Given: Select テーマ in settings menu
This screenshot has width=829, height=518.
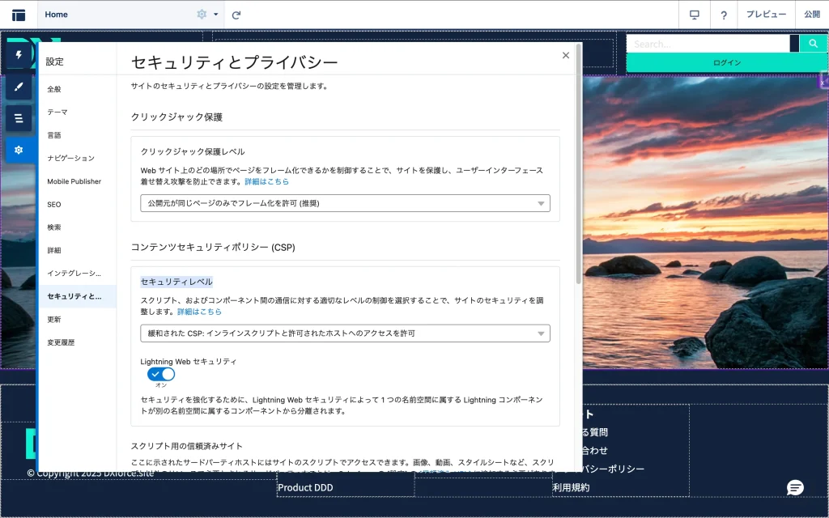Looking at the screenshot, I should coord(57,112).
